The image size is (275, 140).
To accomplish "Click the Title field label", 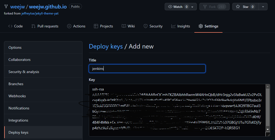I will tap(93, 60).
